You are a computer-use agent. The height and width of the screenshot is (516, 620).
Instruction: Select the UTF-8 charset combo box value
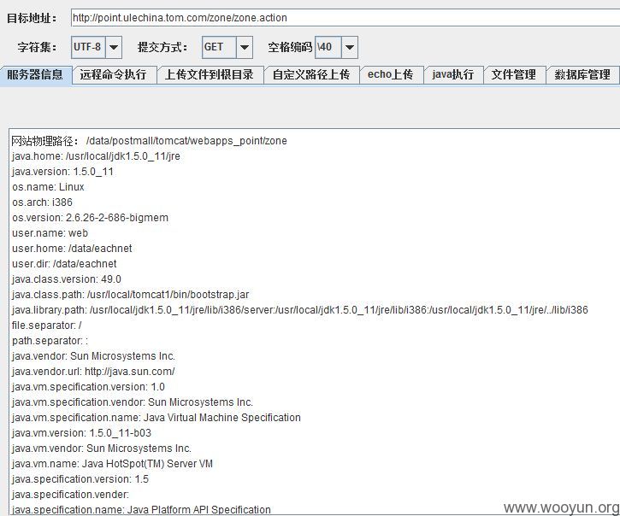coord(88,47)
